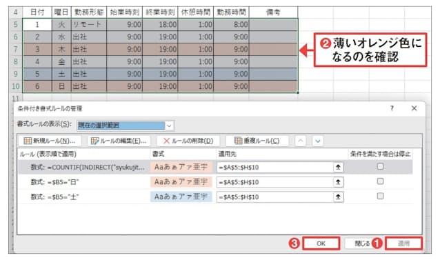Viewport: 440px width, 260px height.
Task: Click the ルール (表示順で適用) column header
Action: tap(48, 154)
